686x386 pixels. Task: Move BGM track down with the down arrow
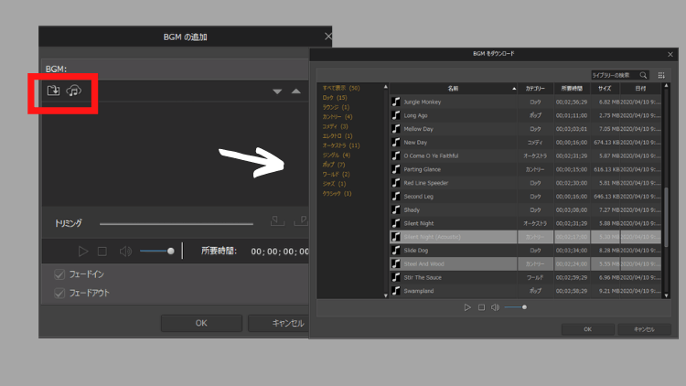[x=277, y=91]
